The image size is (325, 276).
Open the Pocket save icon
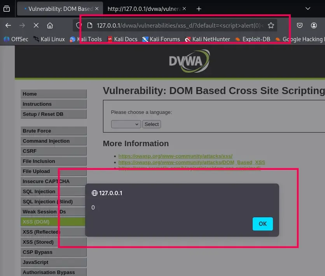point(299,26)
